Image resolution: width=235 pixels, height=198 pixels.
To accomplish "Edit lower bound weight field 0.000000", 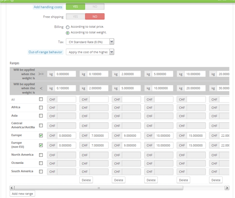I will [x=65, y=74].
